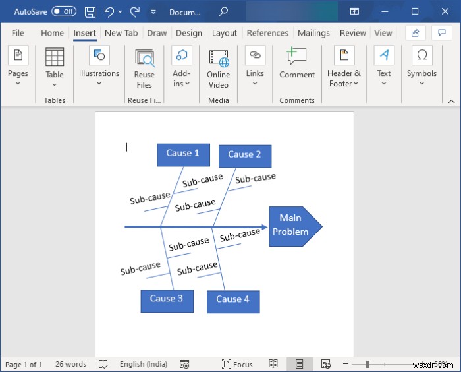Undo the last action
461x372 pixels.
[x=109, y=12]
